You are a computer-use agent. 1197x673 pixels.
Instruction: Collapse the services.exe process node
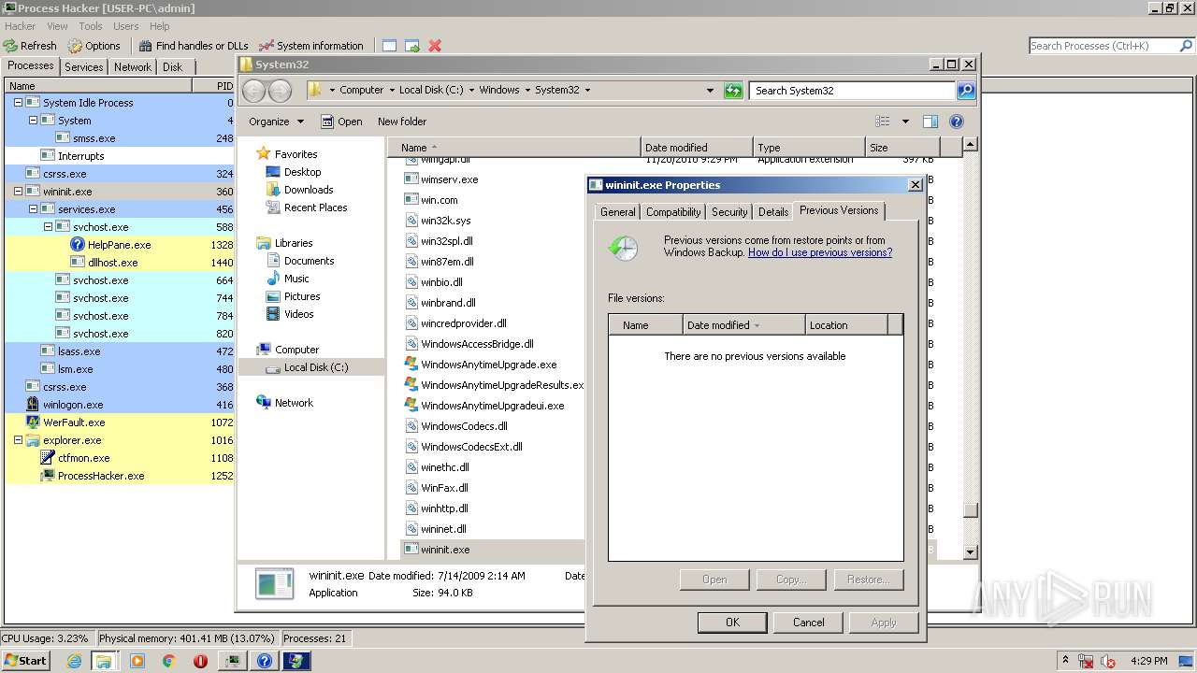33,209
